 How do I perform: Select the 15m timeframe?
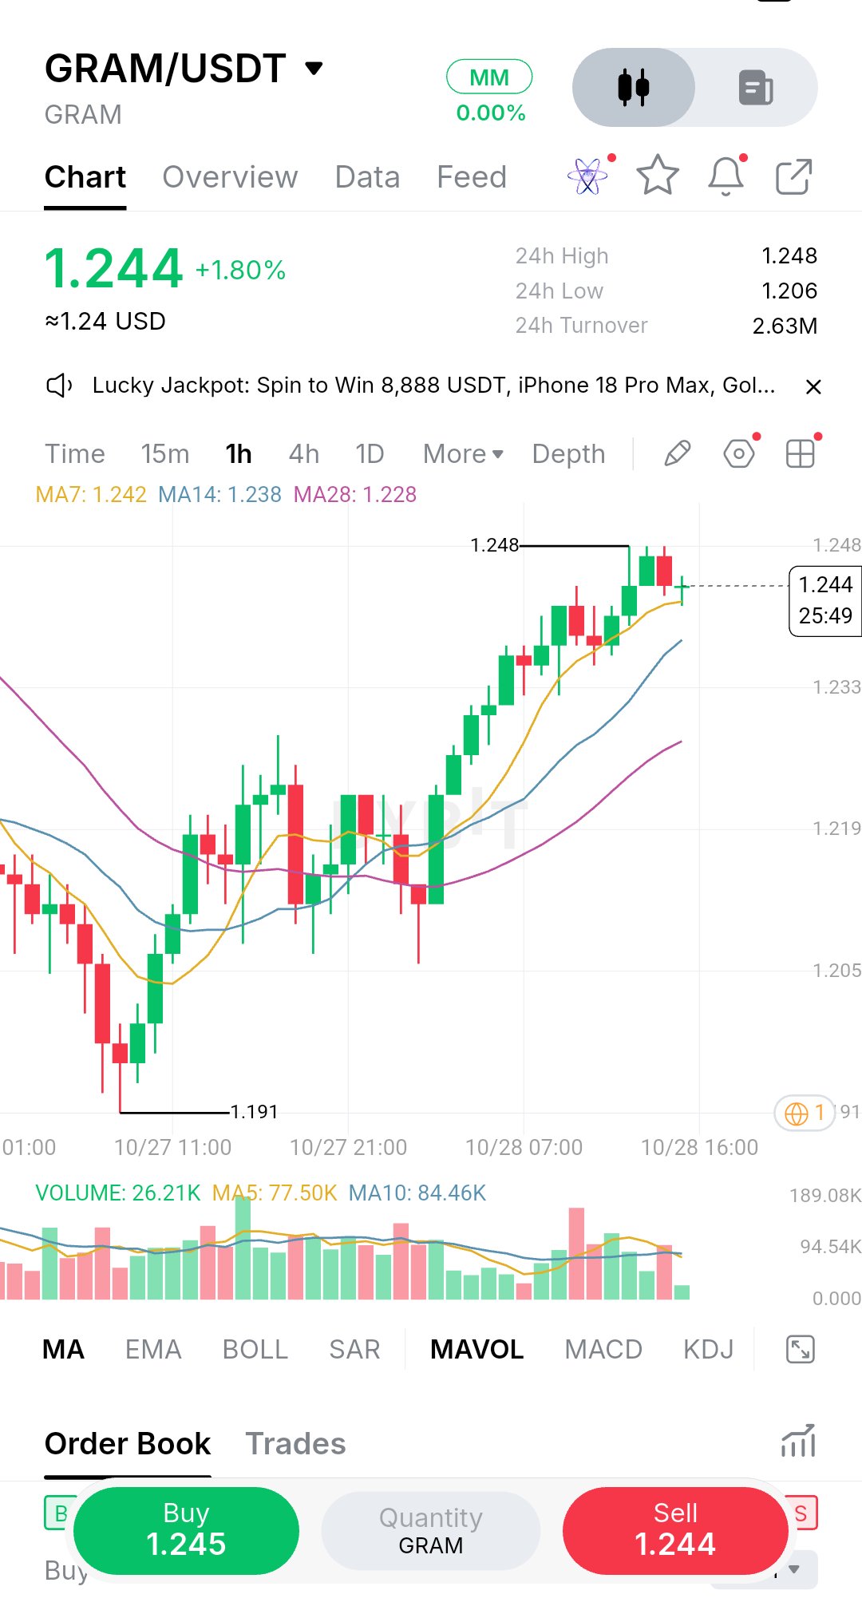tap(165, 454)
